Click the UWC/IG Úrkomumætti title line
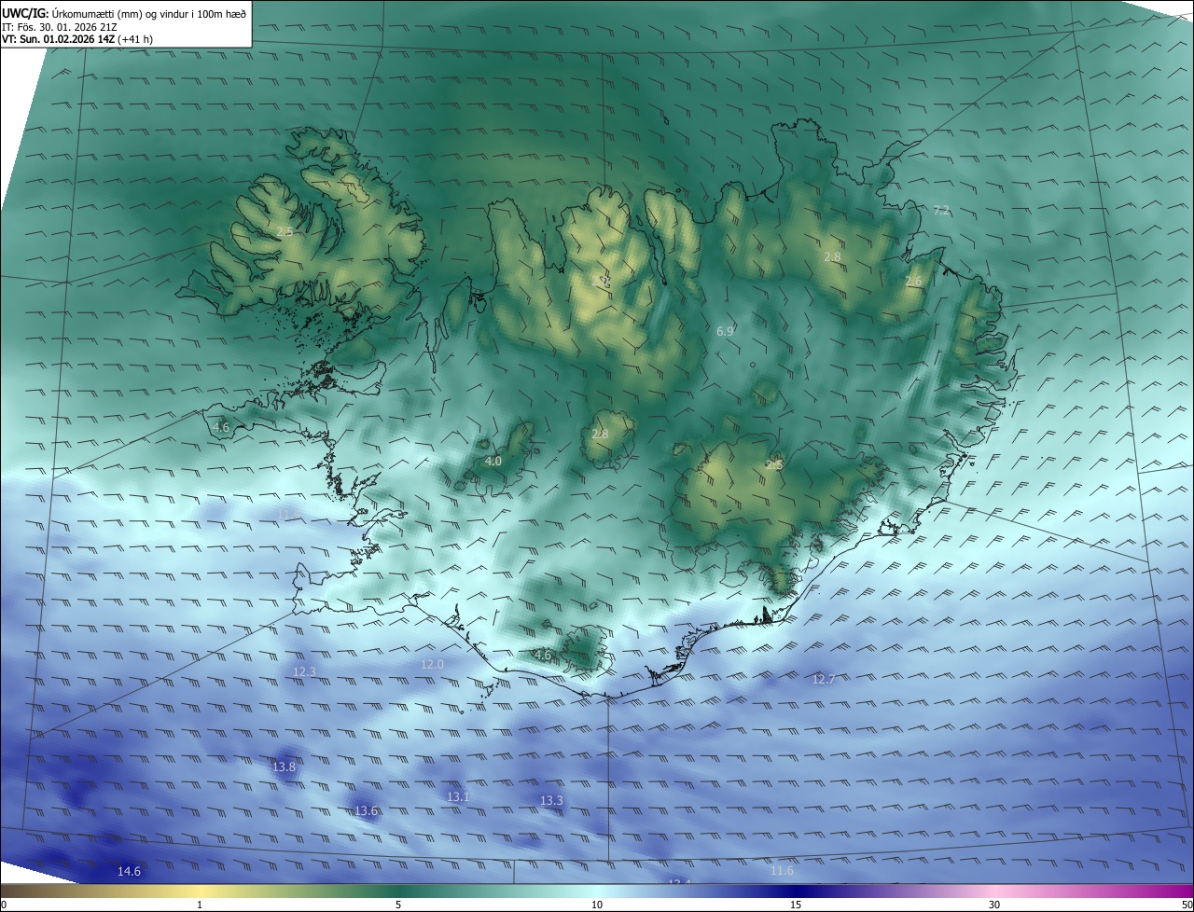Screen dimensions: 1194x912 125,13
